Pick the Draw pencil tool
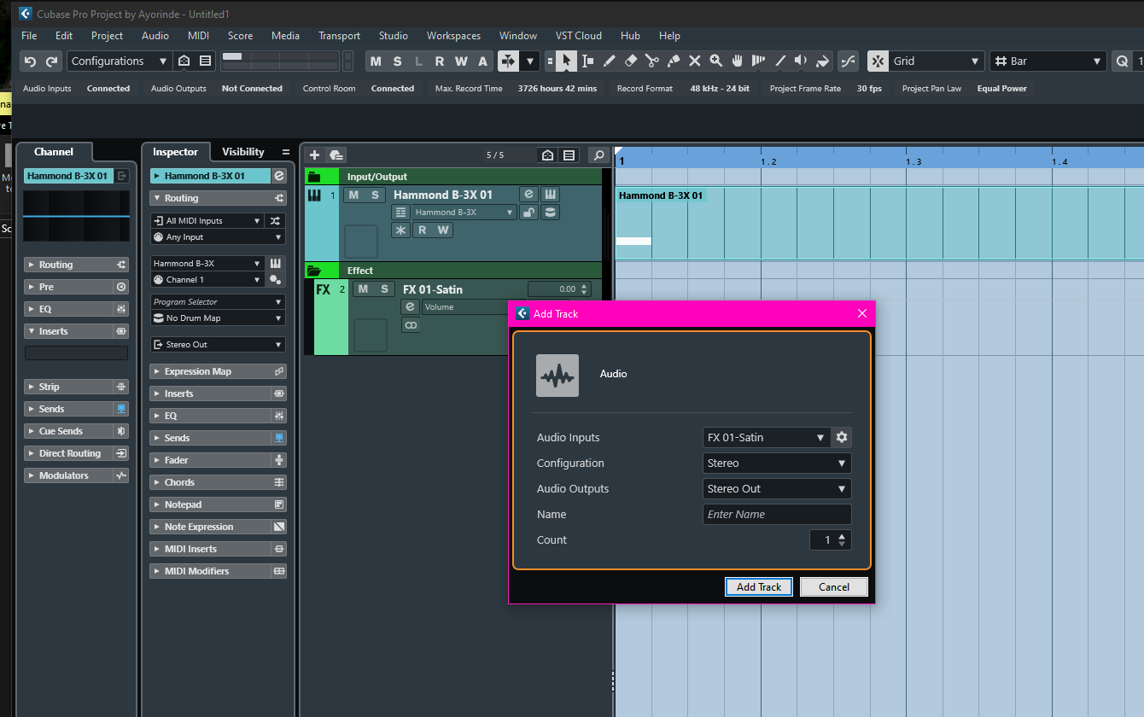This screenshot has height=717, width=1144. pos(610,61)
